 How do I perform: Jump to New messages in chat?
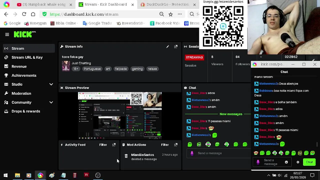click(x=231, y=114)
